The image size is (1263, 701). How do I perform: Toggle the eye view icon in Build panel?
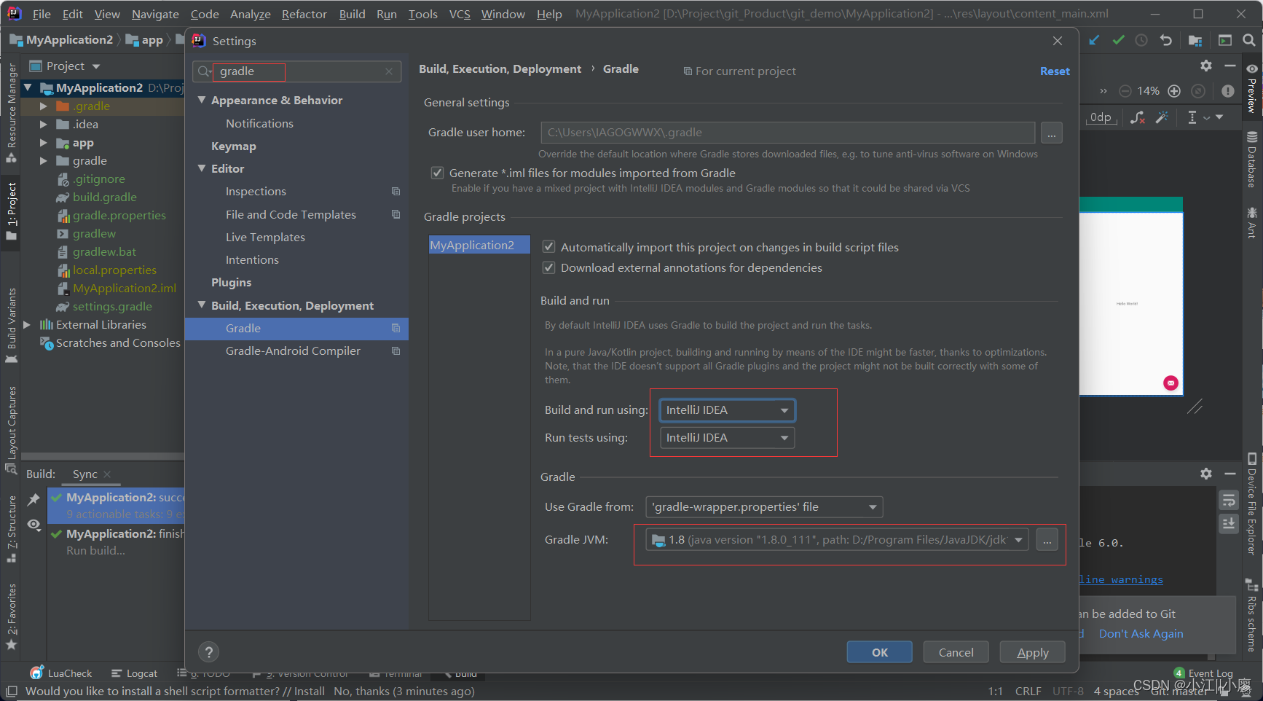pos(34,525)
